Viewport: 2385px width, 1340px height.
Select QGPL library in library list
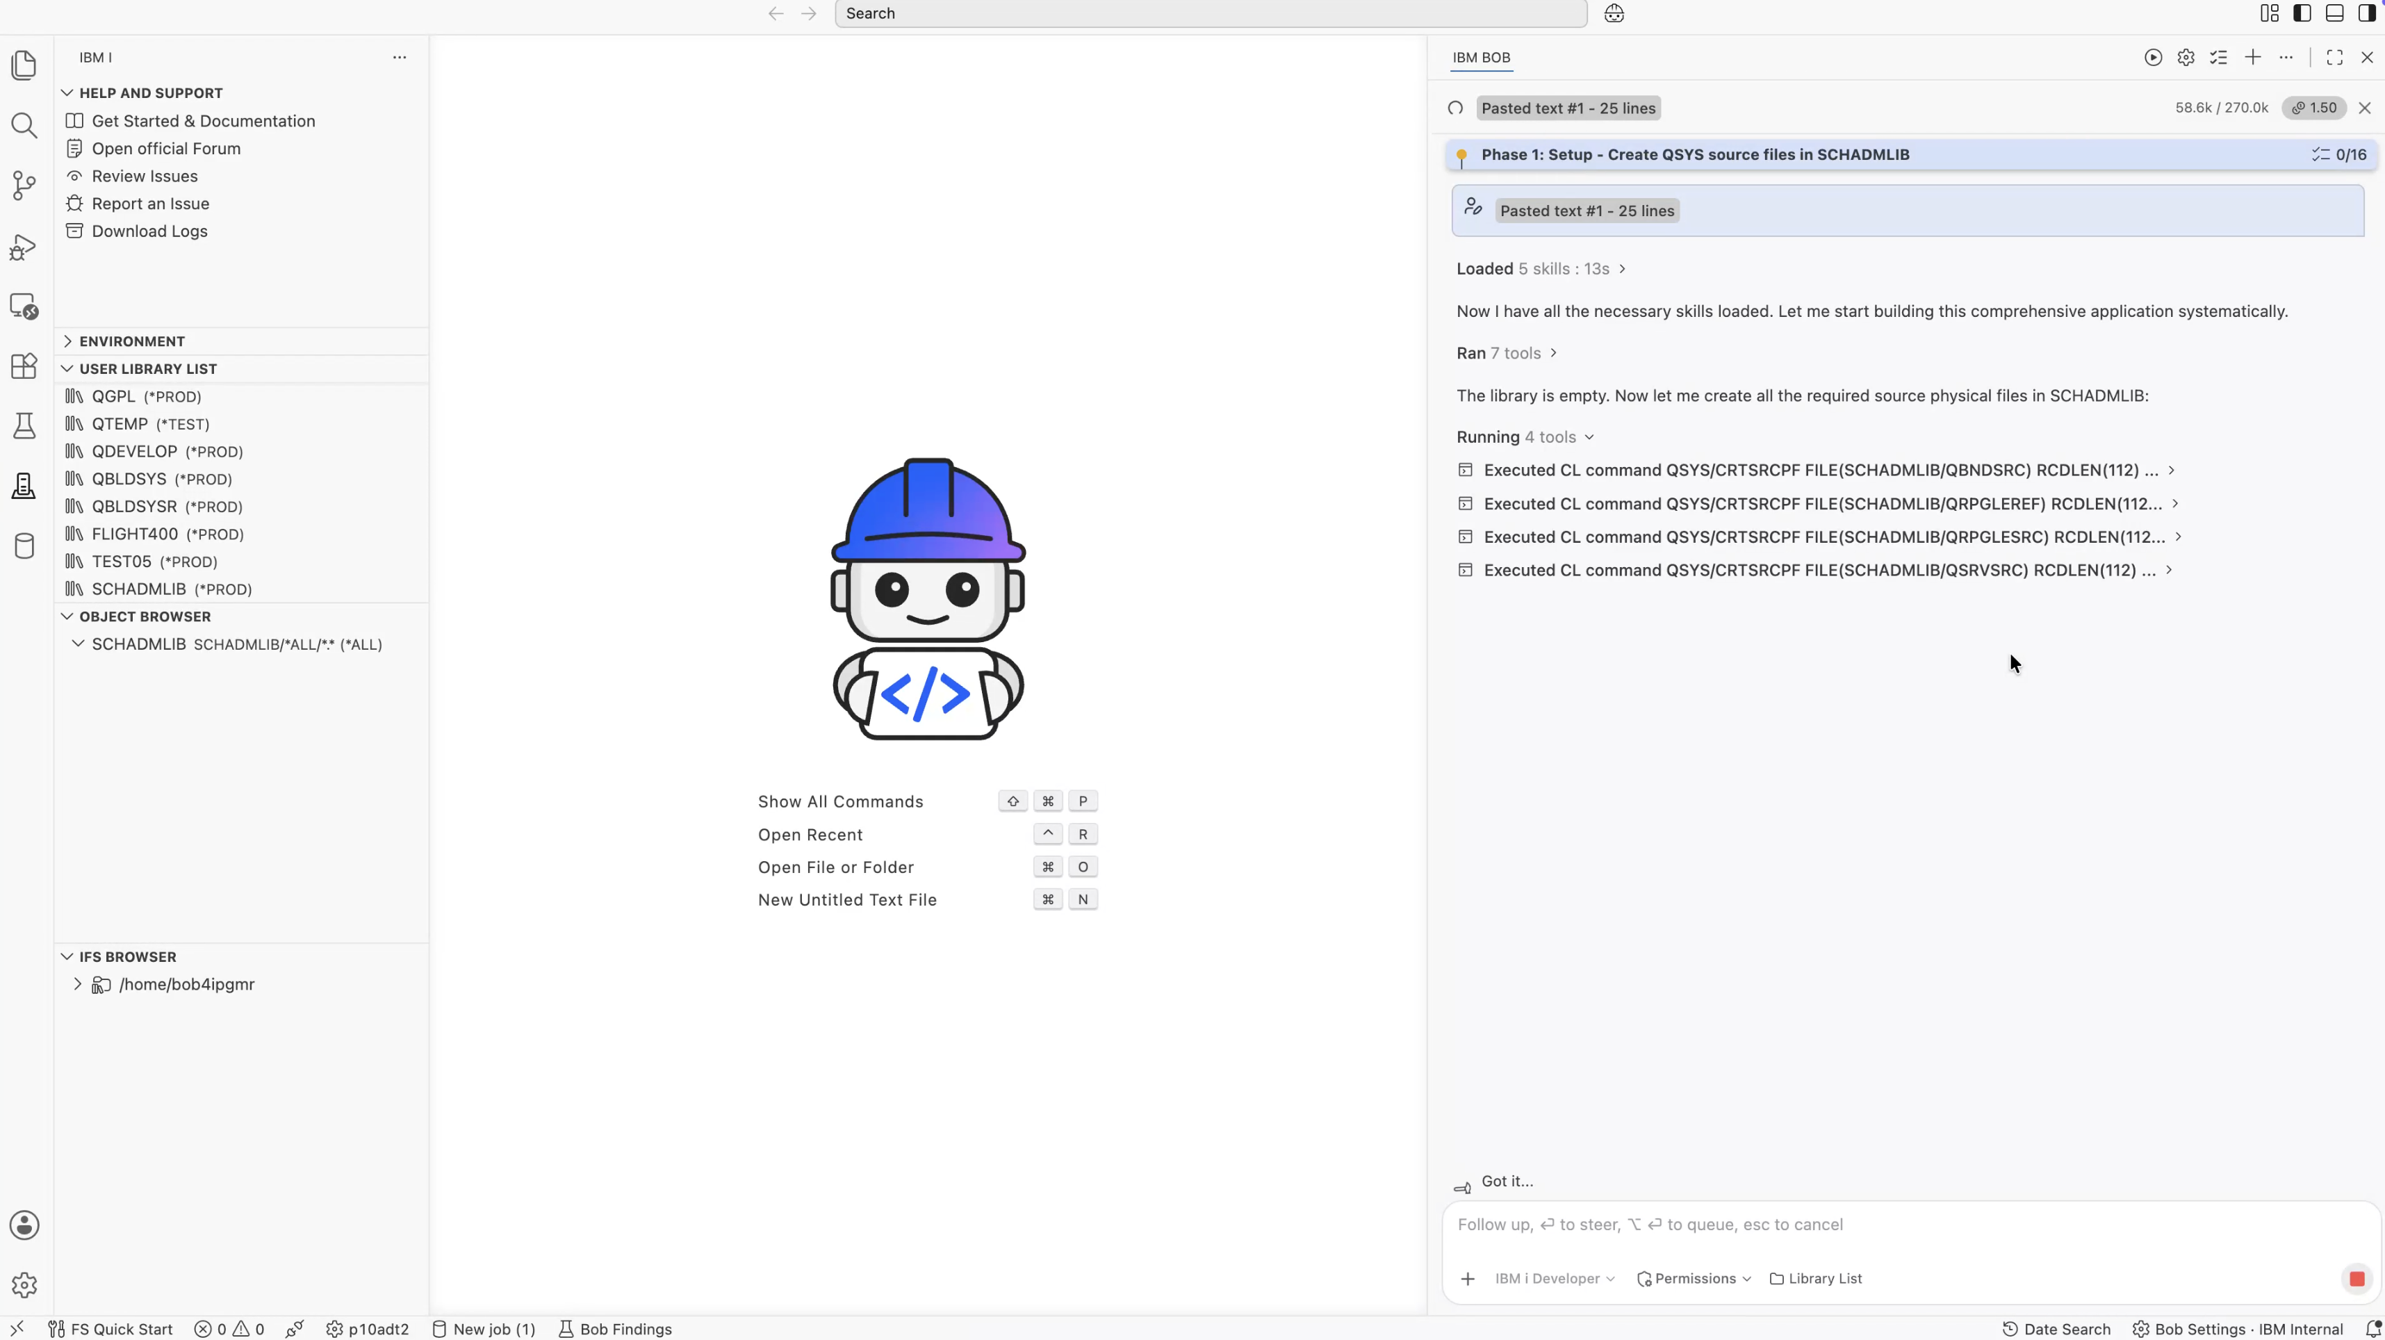(x=242, y=396)
